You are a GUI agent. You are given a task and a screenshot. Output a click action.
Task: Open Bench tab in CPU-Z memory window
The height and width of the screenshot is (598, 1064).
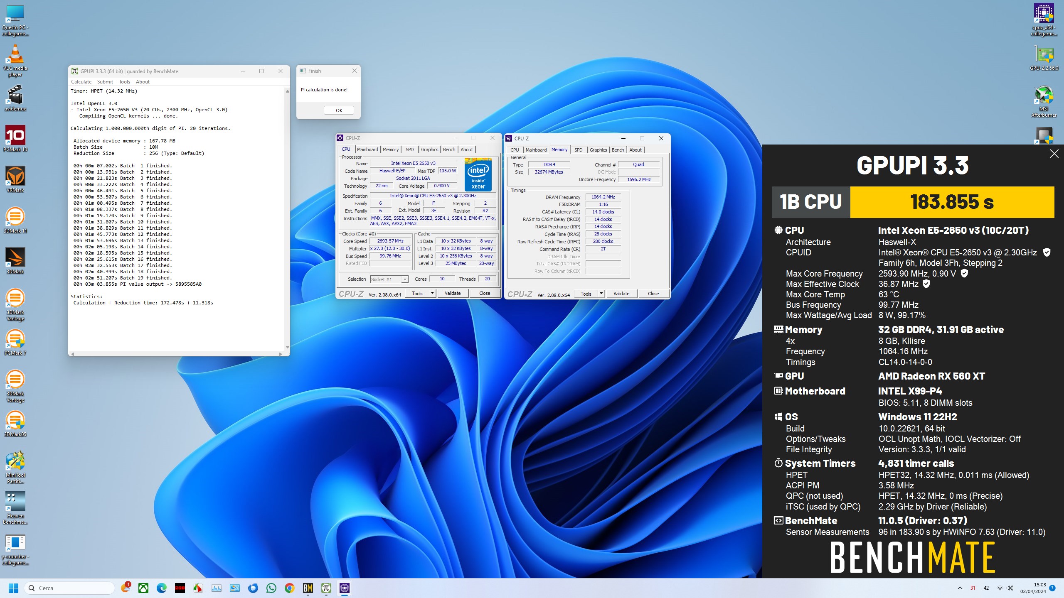pyautogui.click(x=618, y=150)
